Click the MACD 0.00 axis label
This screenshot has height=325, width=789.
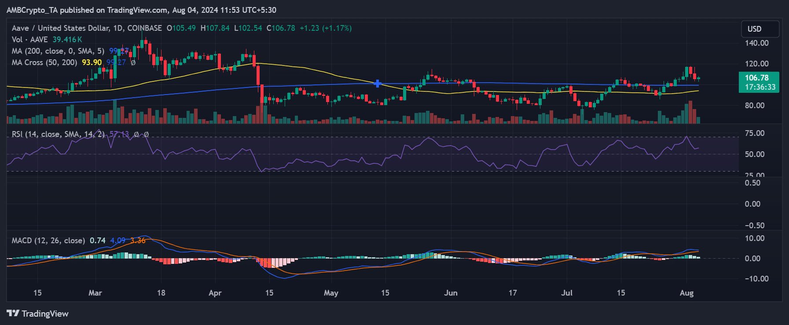coord(752,259)
